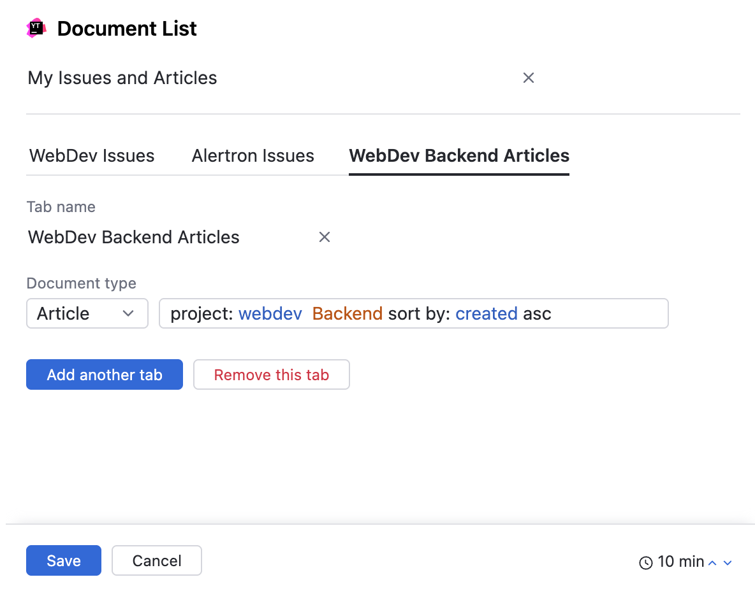Click the created sort attribute

(487, 313)
